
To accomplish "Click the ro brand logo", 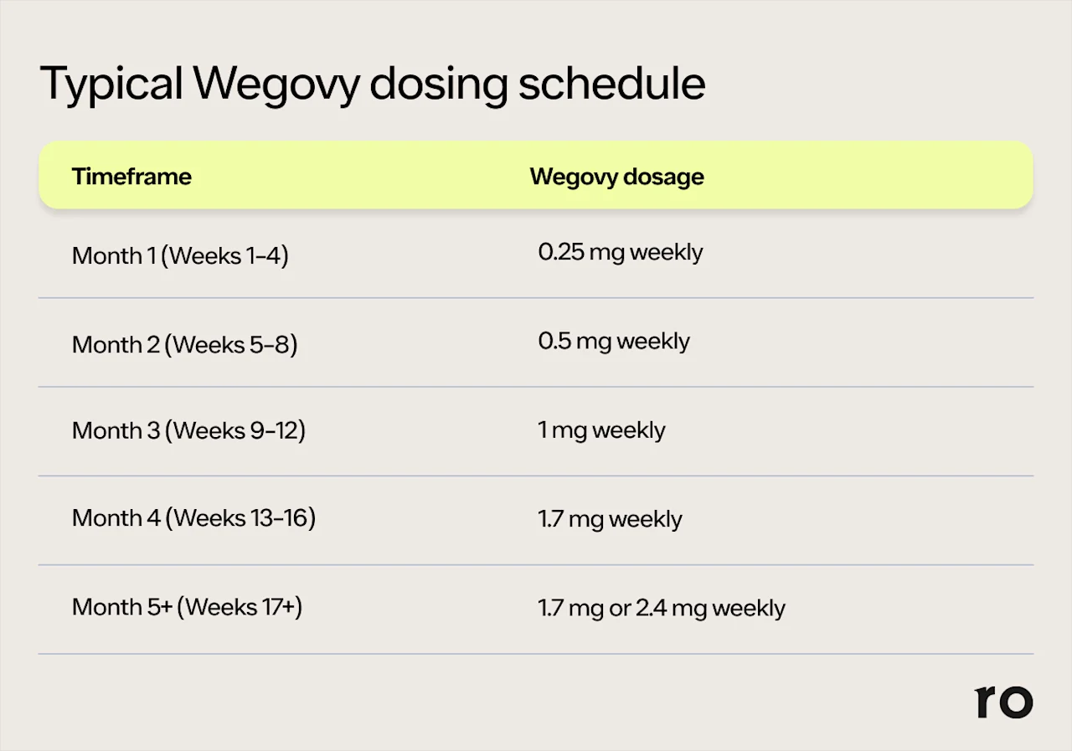I will [x=1004, y=702].
